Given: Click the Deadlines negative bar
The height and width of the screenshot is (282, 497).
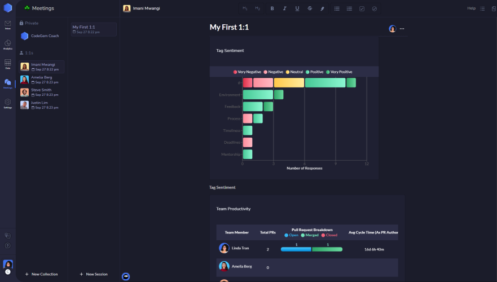Looking at the screenshot, I should pyautogui.click(x=248, y=142).
